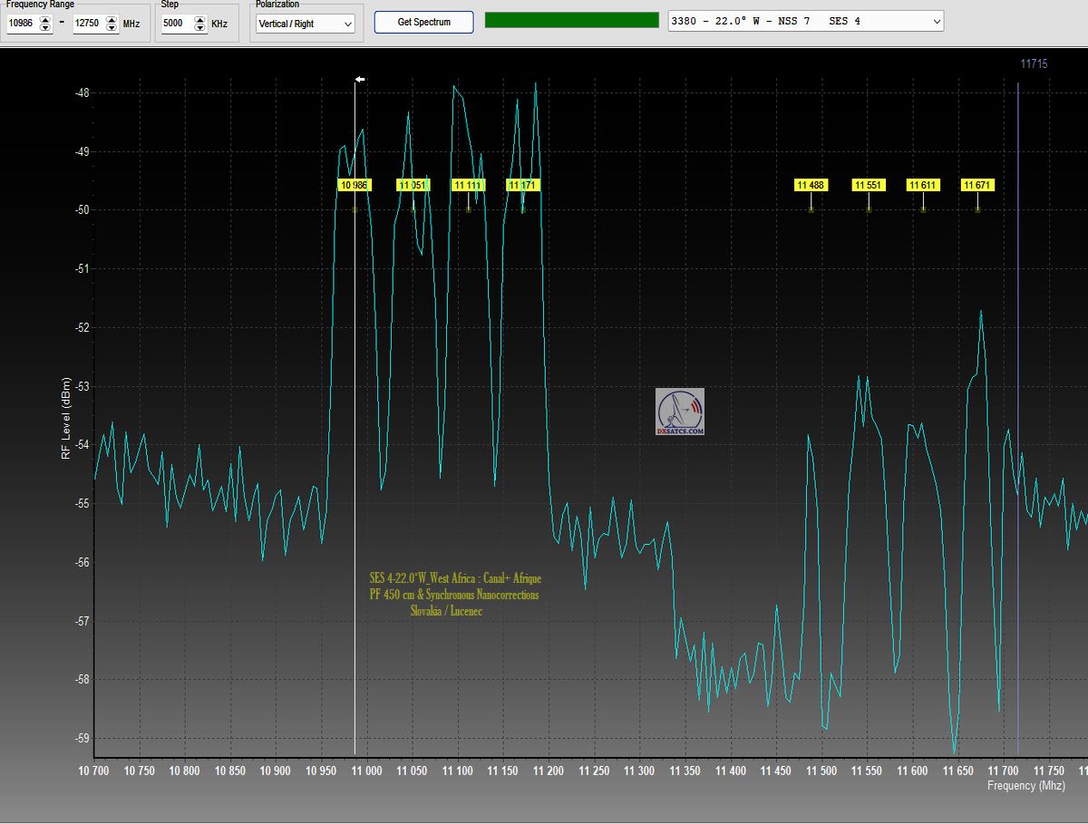Select the 10 986 transponder marker
Screen dimensions: 1088x824
click(x=354, y=185)
